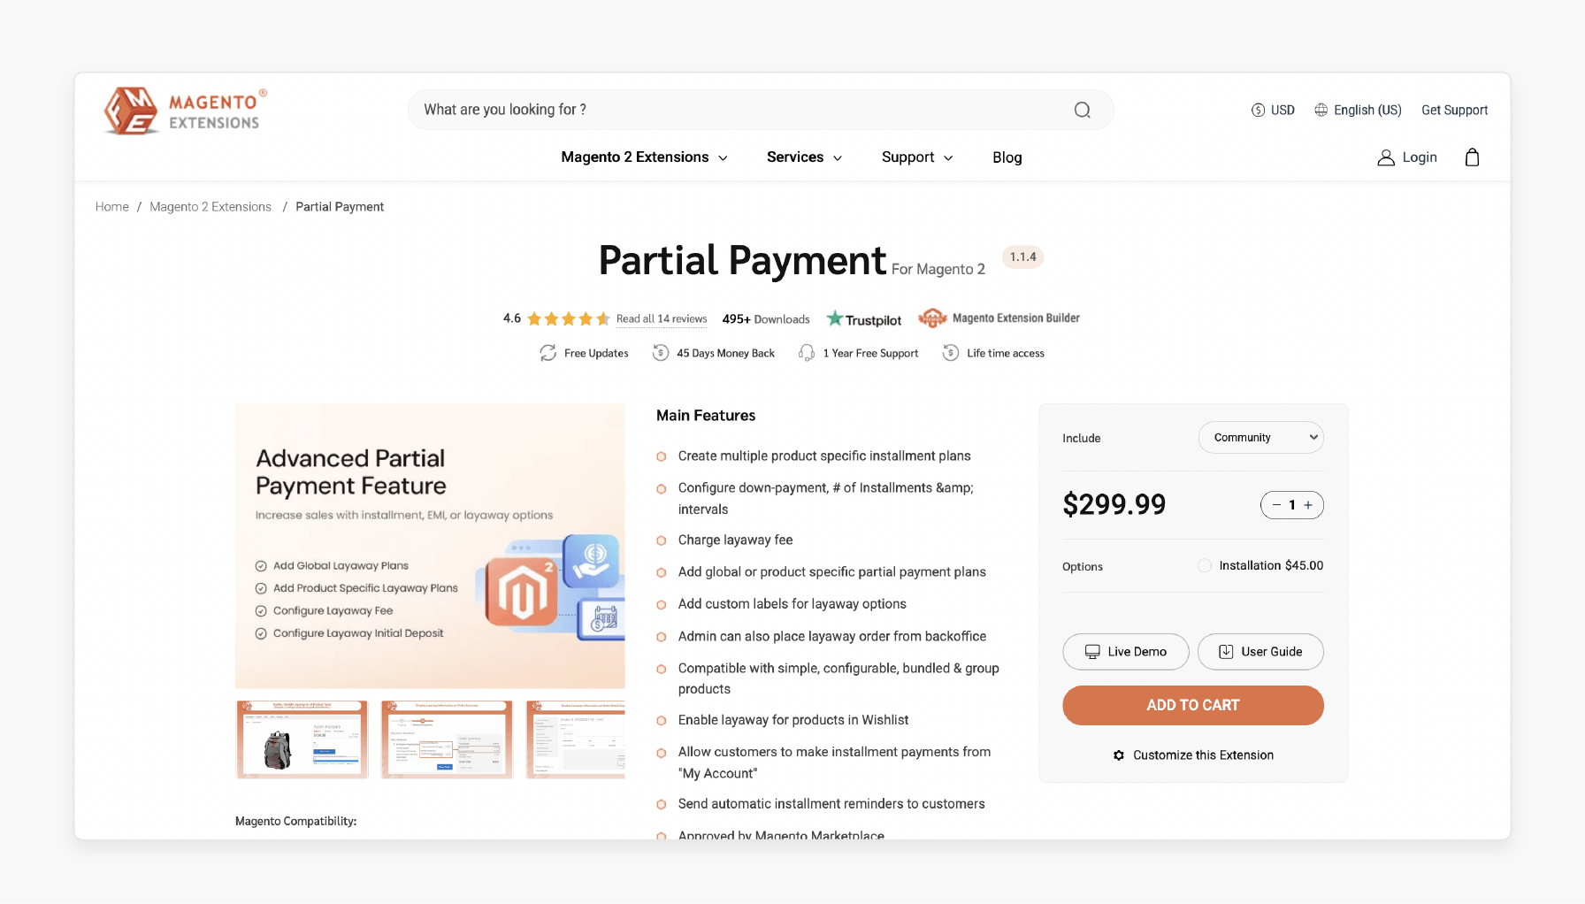The height and width of the screenshot is (904, 1585).
Task: Click the USD currency dollar icon
Action: pos(1258,110)
